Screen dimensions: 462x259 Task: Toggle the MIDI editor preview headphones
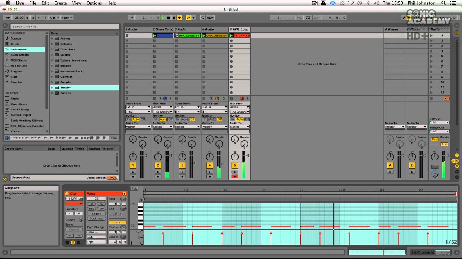[x=141, y=200]
